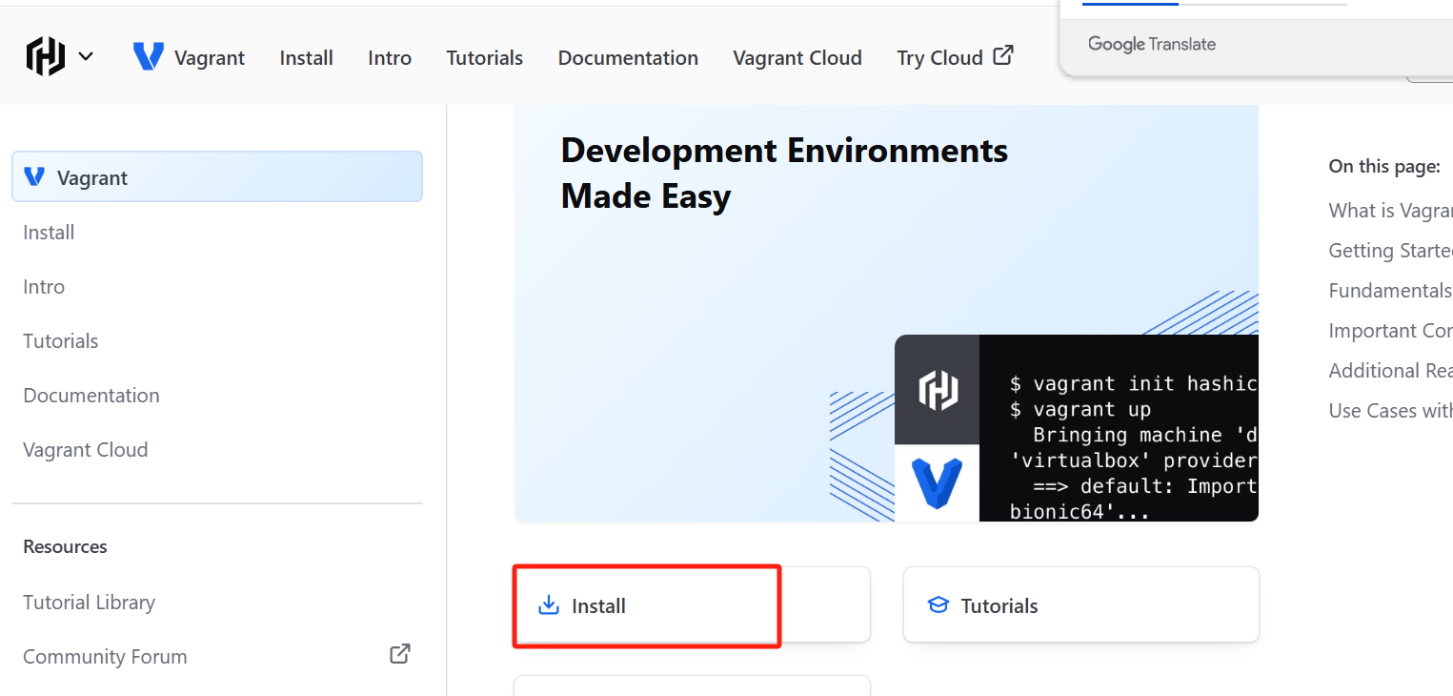Jump to Fundamentals section

[1391, 291]
